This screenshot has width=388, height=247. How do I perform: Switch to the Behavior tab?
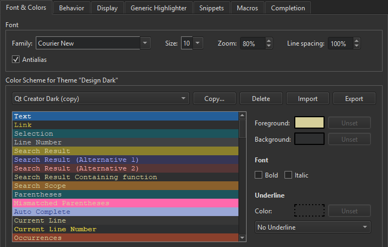tap(72, 8)
